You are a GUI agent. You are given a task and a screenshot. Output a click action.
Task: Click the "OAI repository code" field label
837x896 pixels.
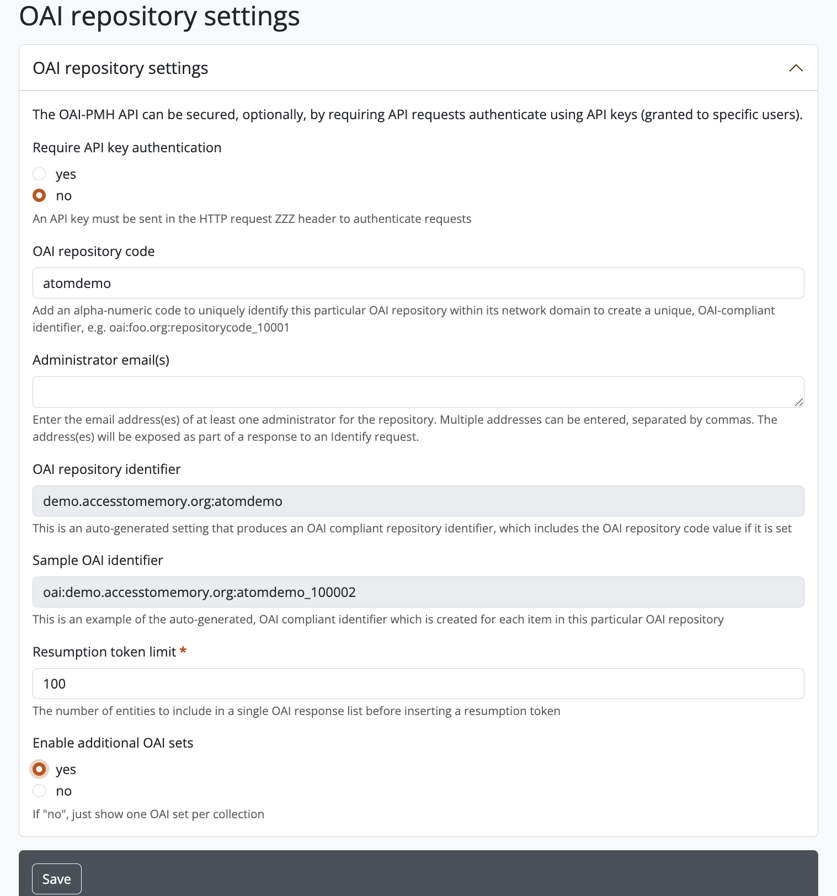pos(93,251)
